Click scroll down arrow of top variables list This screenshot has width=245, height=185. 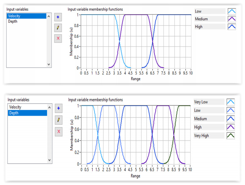49,64
